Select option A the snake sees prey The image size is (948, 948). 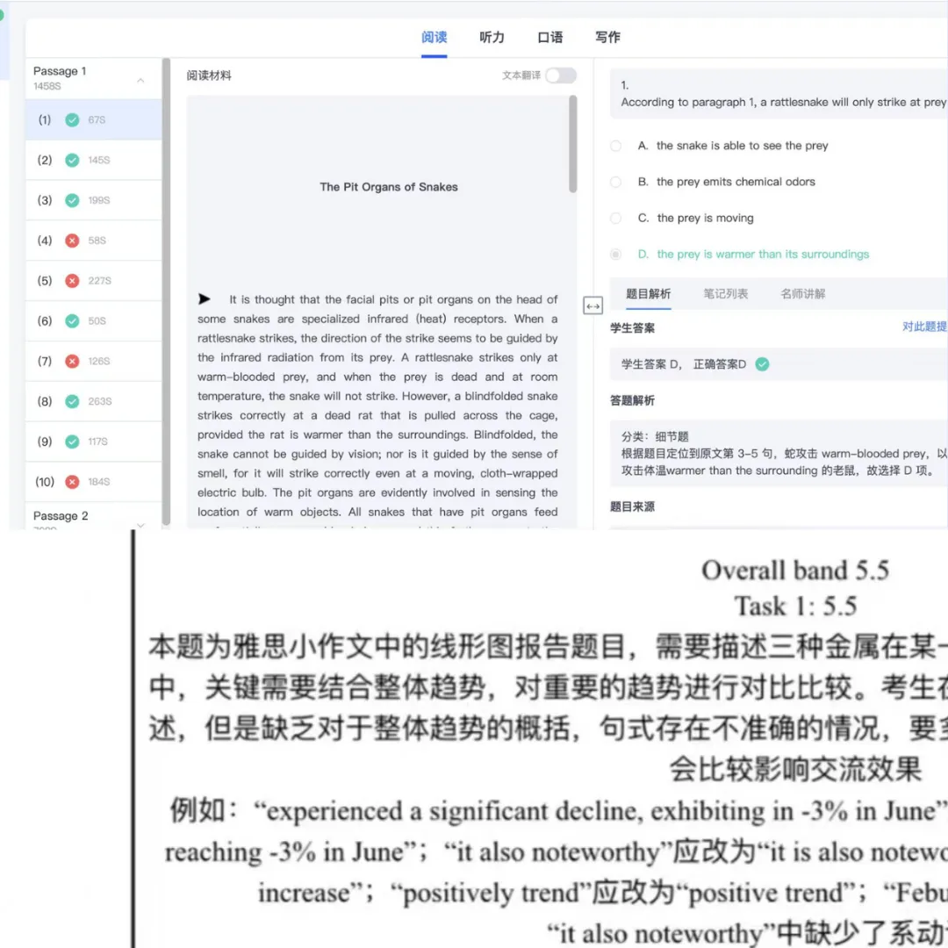point(615,146)
